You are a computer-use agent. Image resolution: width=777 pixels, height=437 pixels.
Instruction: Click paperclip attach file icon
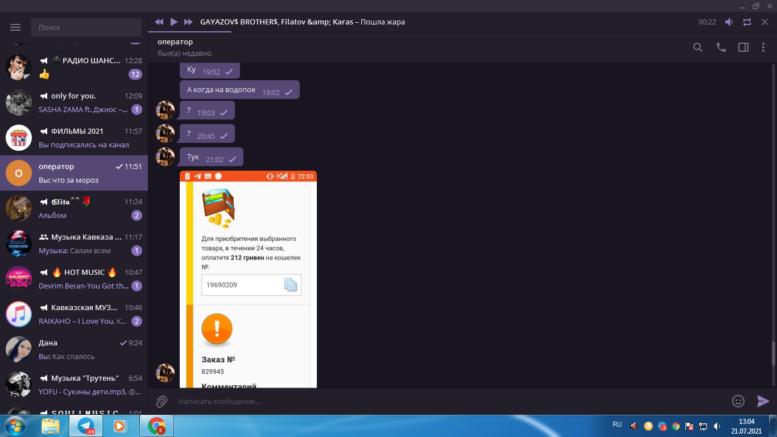pyautogui.click(x=162, y=401)
